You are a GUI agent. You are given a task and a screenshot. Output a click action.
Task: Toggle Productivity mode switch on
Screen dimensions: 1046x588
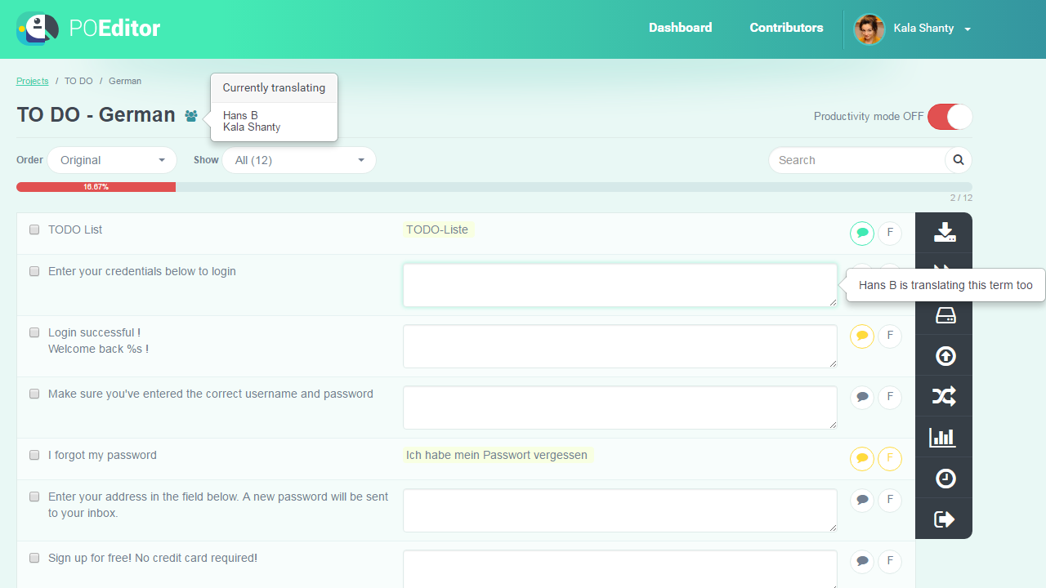[x=950, y=117]
